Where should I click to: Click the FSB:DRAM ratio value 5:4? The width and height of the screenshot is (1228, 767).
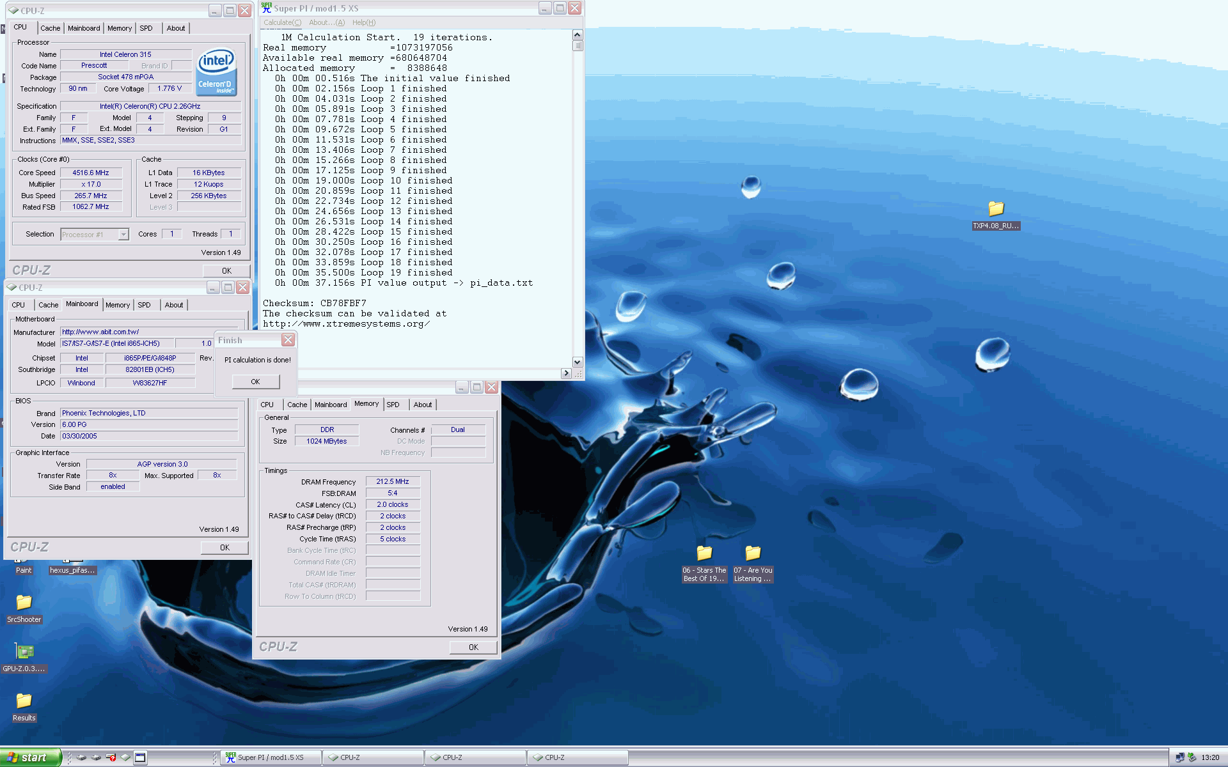click(x=393, y=493)
